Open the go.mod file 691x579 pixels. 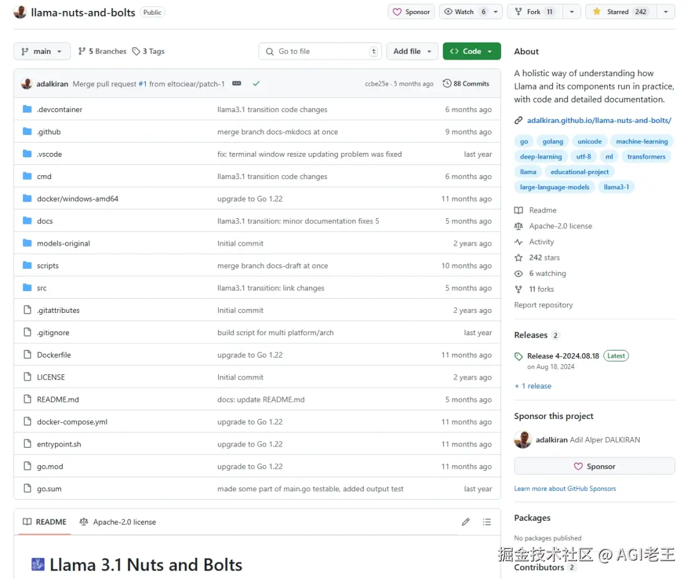pos(50,466)
